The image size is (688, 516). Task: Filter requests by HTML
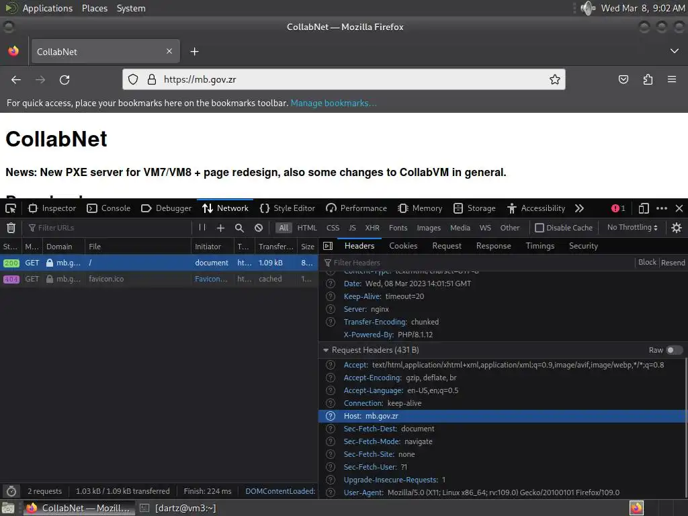coord(306,228)
